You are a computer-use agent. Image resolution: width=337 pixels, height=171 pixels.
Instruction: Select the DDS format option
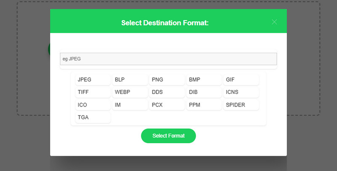[x=167, y=92]
